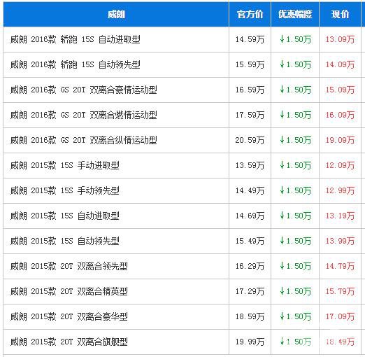Click current price 12.99万

(x=340, y=190)
